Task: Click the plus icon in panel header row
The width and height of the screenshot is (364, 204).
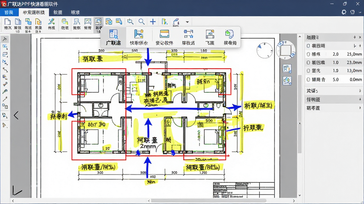Action: (360, 46)
